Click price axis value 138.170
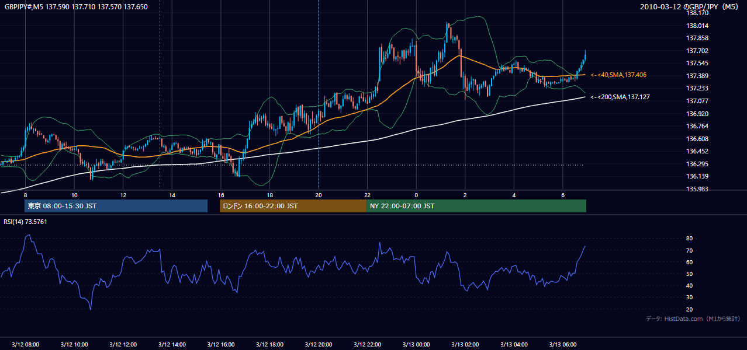The image size is (747, 350). pos(697,13)
